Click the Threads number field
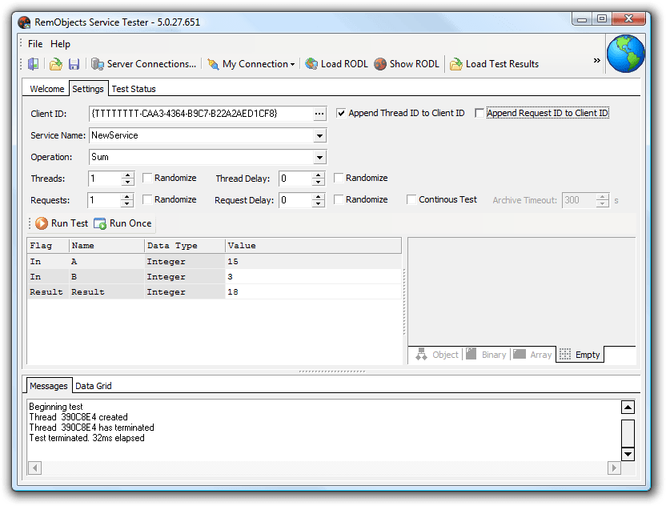This screenshot has width=666, height=506. pyautogui.click(x=105, y=179)
